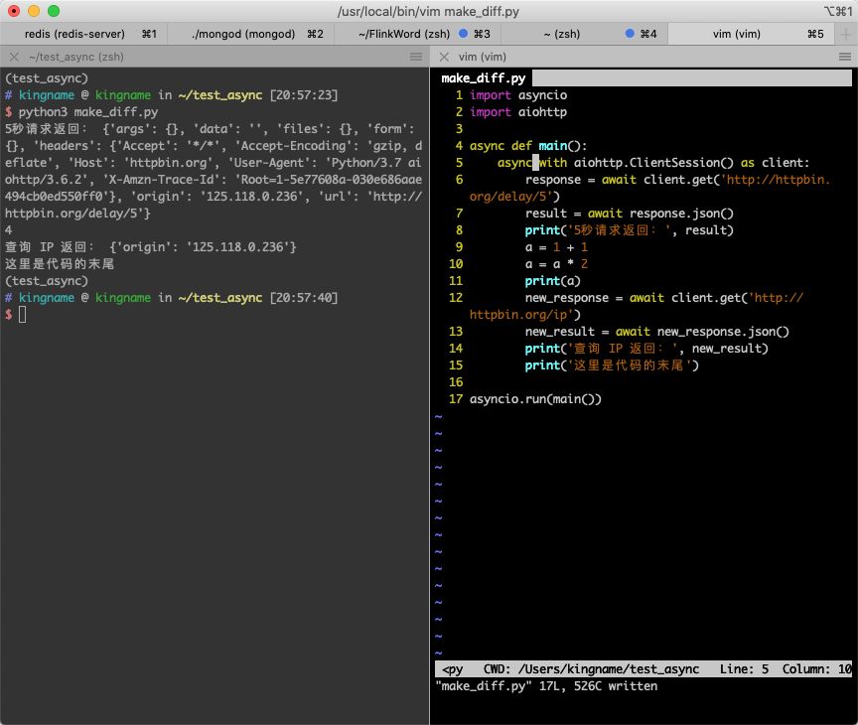This screenshot has height=725, width=858.
Task: Click 'Line: 5' in the vim status bar
Action: click(x=744, y=669)
